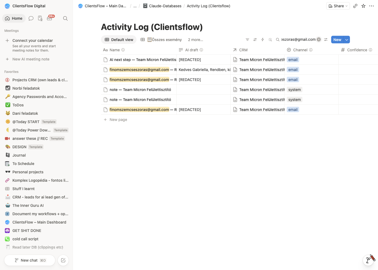
Task: Click the compose new page icon
Action: point(63,260)
